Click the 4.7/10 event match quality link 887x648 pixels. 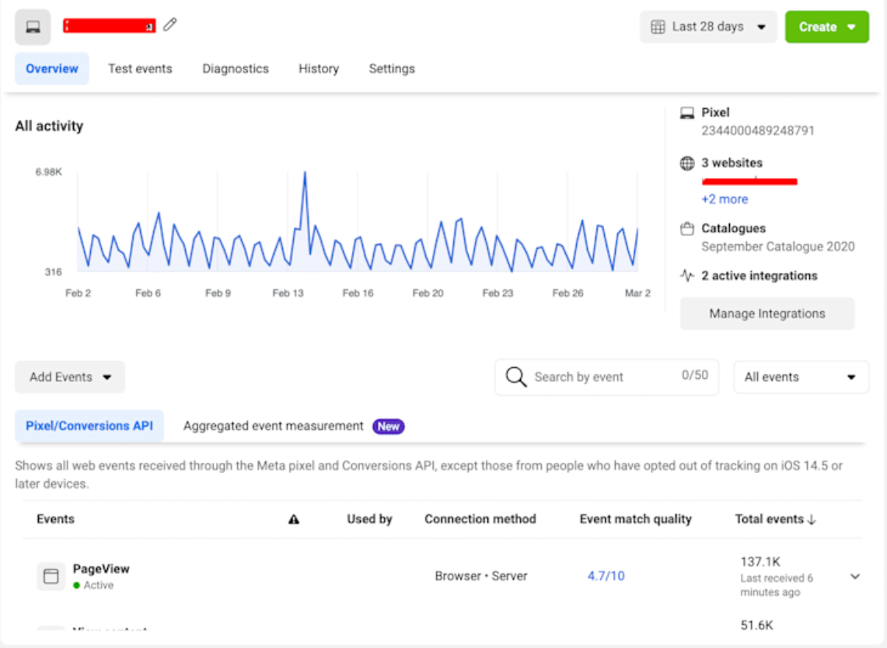pyautogui.click(x=606, y=576)
